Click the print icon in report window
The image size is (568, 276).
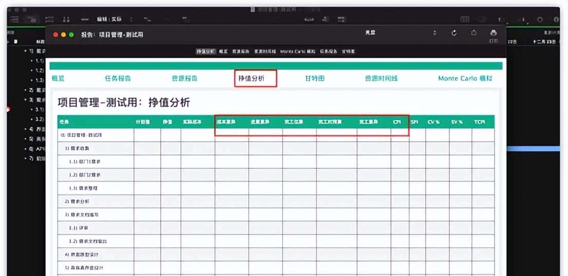click(494, 33)
